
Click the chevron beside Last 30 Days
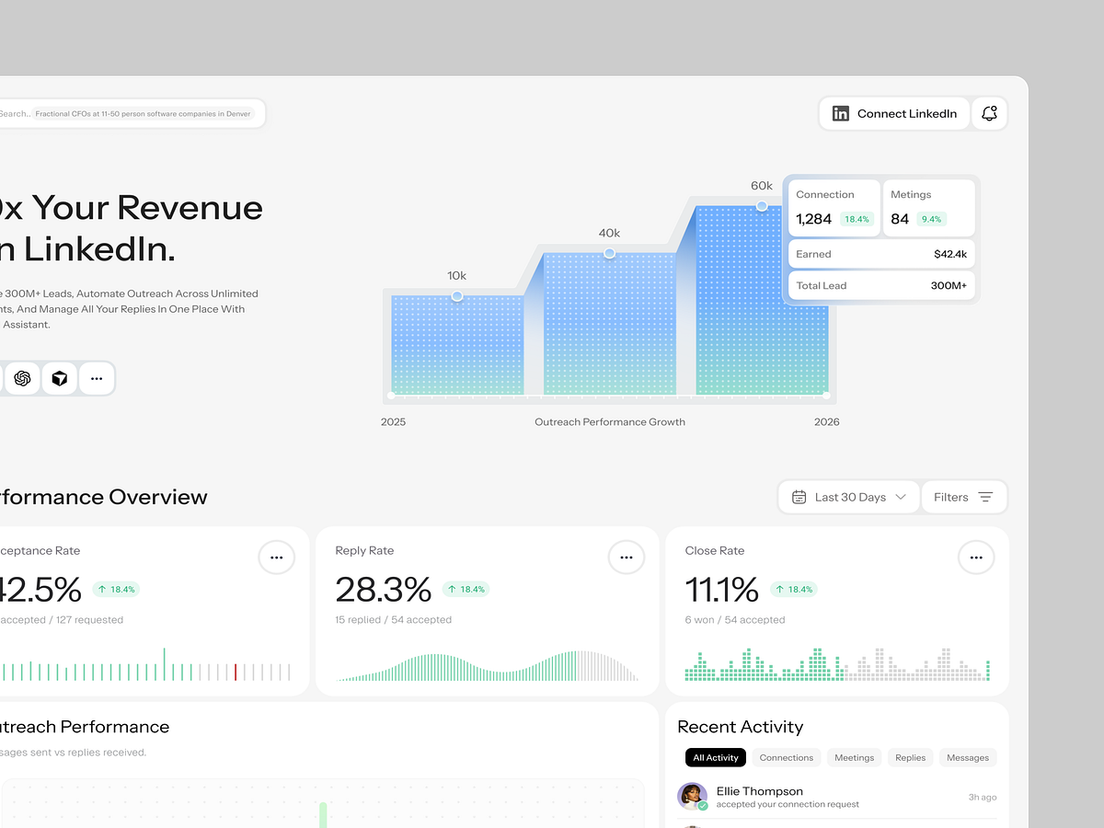tap(901, 497)
